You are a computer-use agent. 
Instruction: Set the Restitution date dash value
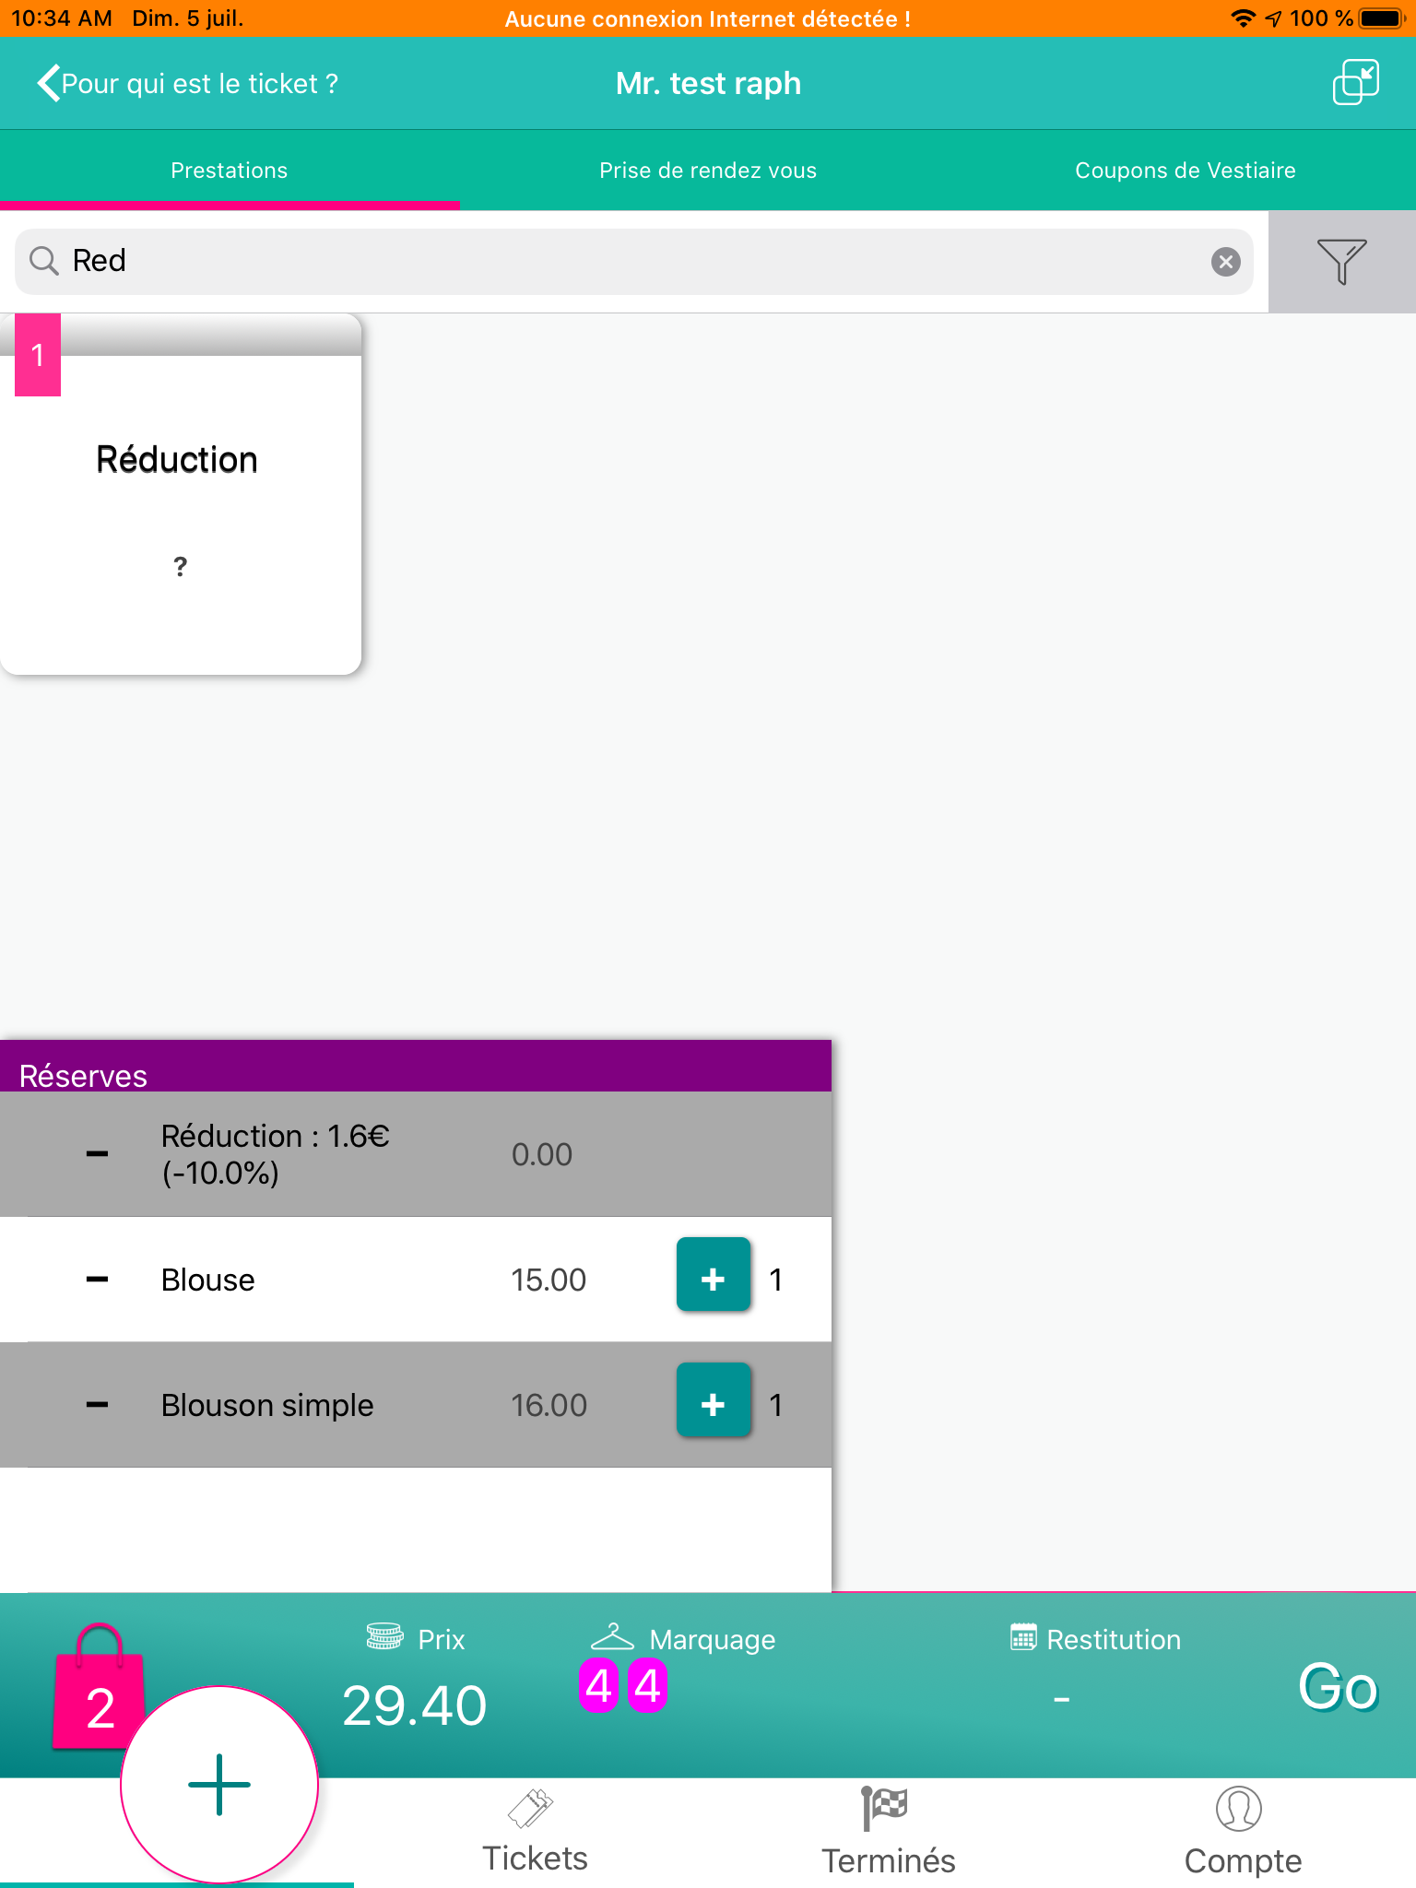(x=1062, y=1698)
